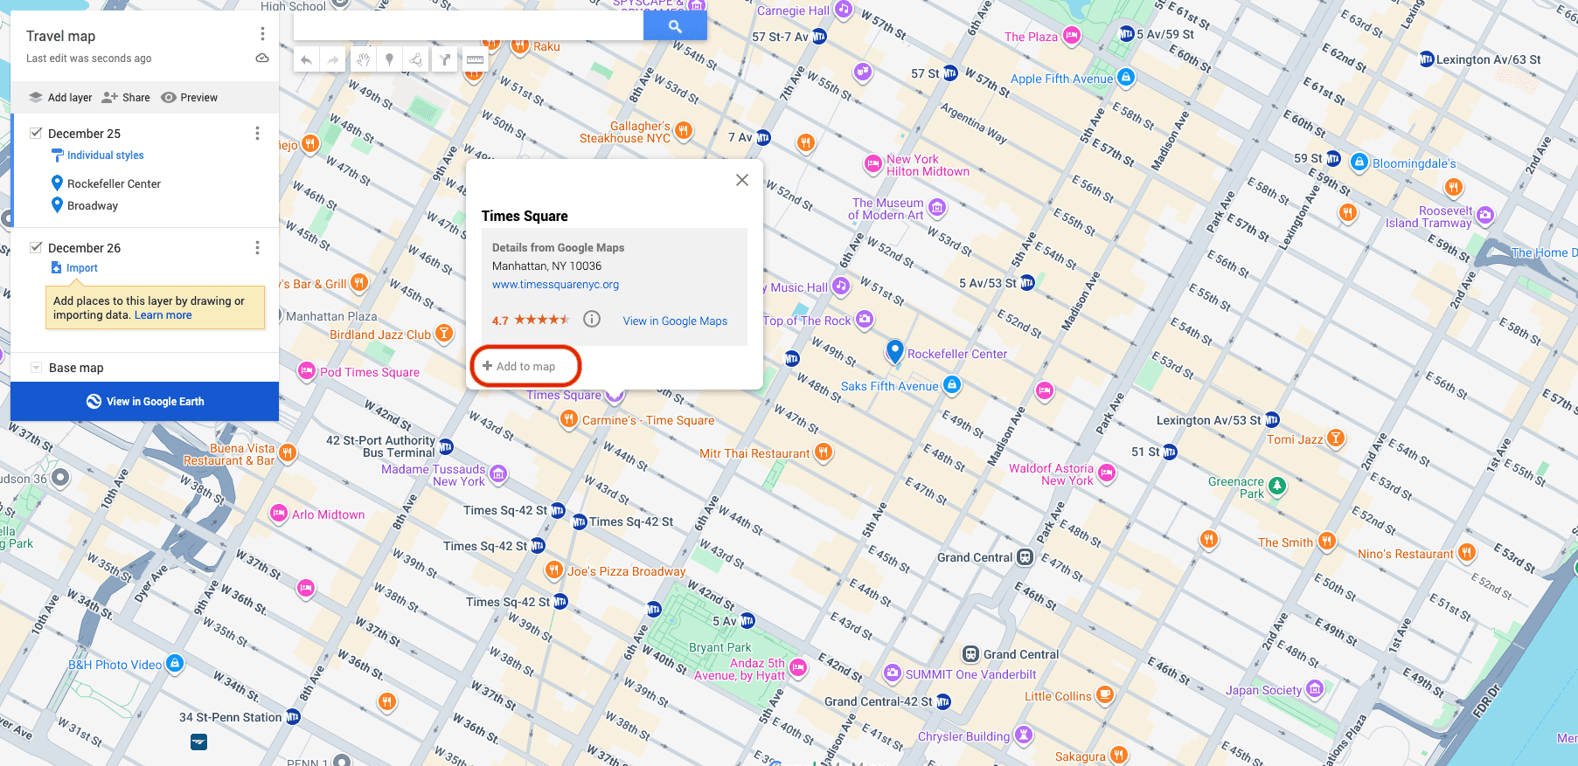The width and height of the screenshot is (1578, 766).
Task: Click the SUMMIT One Vanderbilt marker
Action: click(x=893, y=673)
